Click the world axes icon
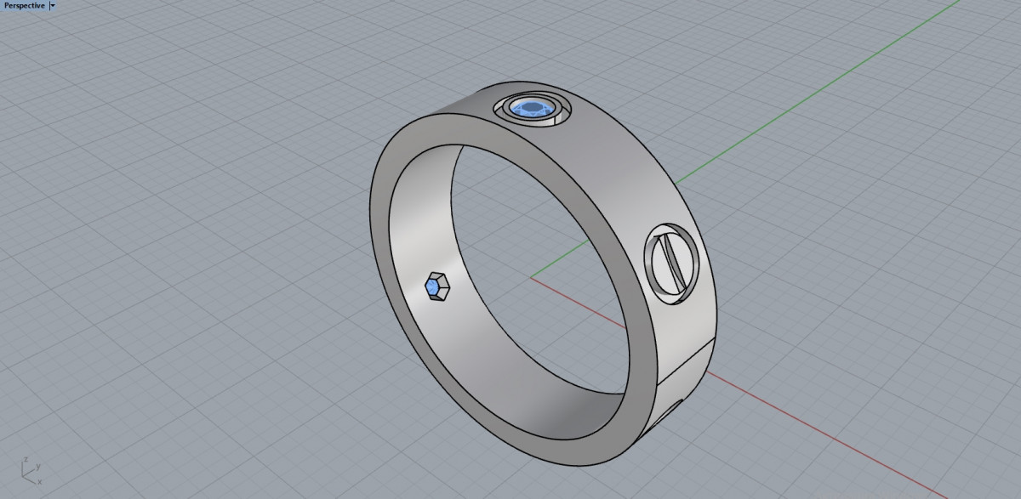 click(x=31, y=471)
